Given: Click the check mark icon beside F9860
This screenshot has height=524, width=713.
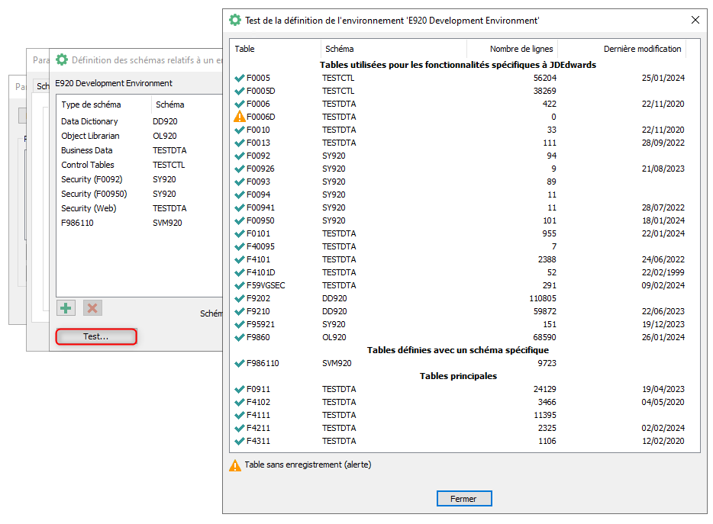Looking at the screenshot, I should [239, 337].
